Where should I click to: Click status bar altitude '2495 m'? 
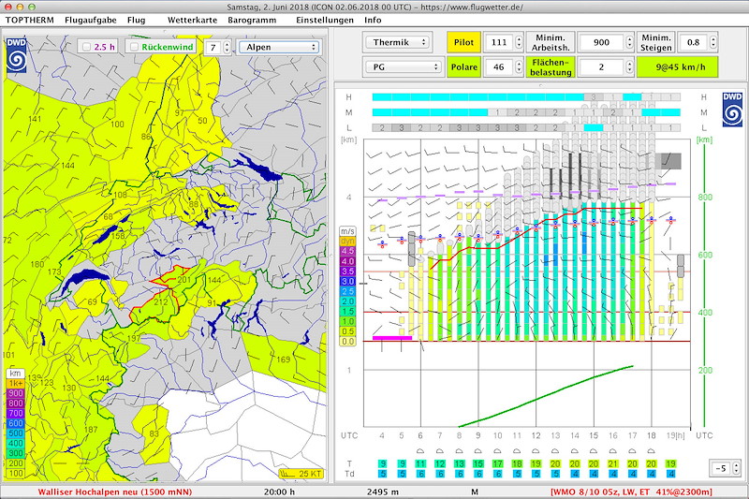tap(383, 492)
